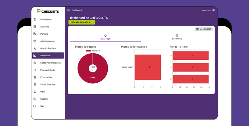Viewport: 249px width, 126px height.
Task: Open Agendamentos menu item
Action: (48, 41)
